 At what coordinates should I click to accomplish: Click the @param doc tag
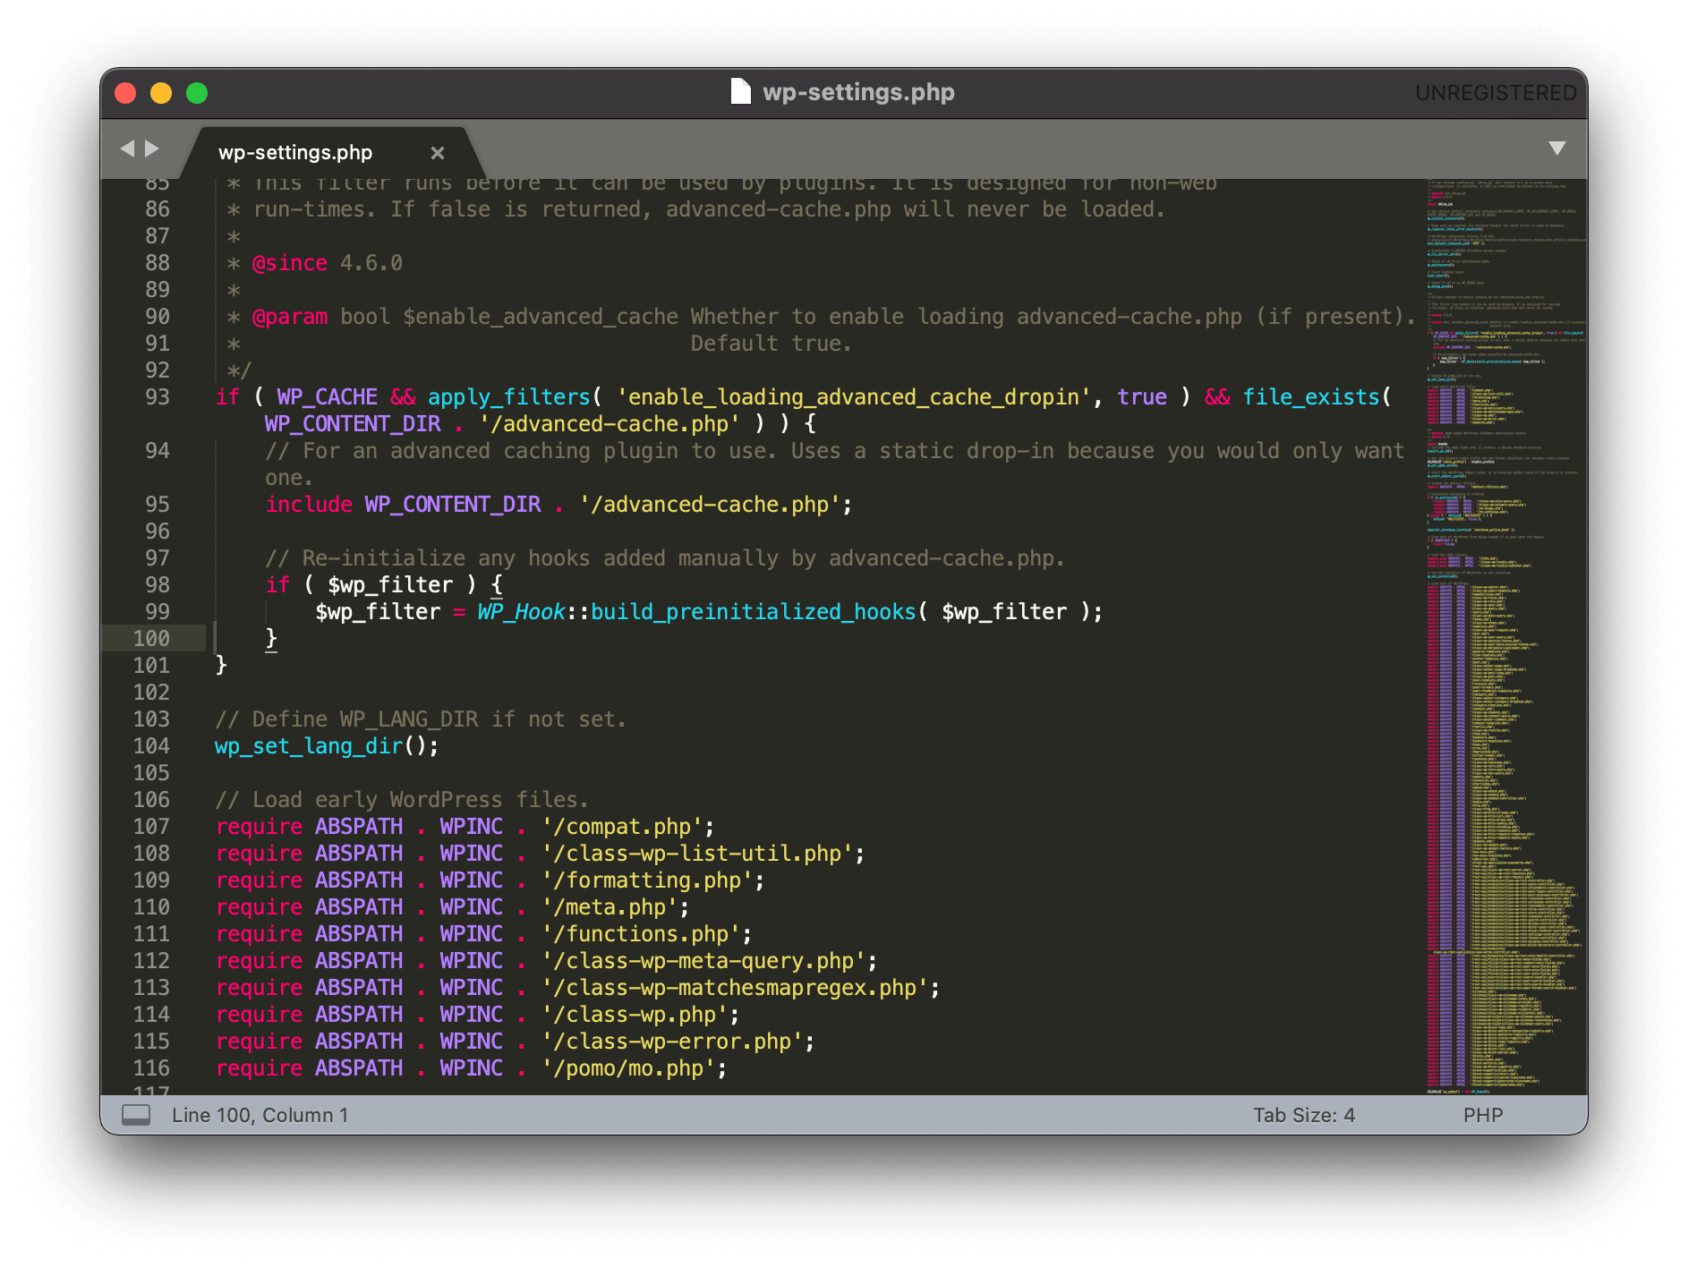coord(290,317)
